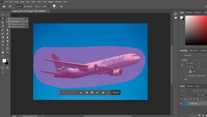Open the Edit Toolbar three-dots button
The image size is (207, 117).
coord(3,56)
